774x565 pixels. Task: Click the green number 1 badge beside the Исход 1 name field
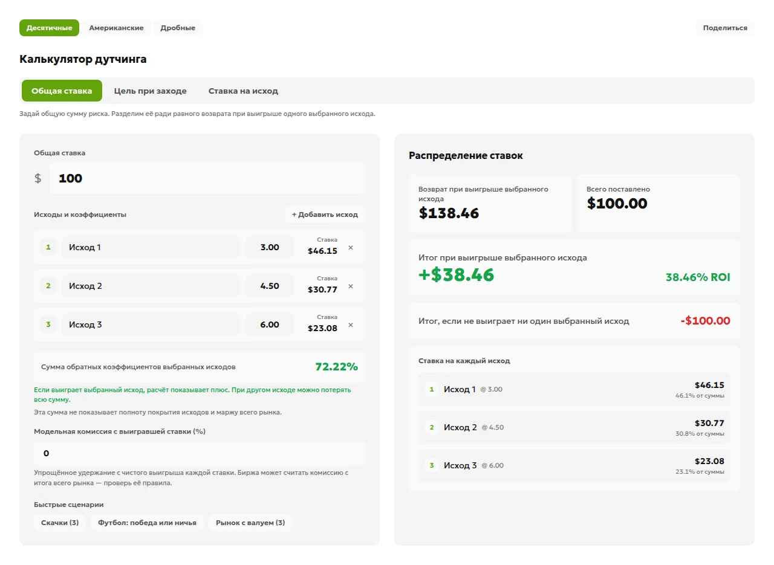click(48, 247)
